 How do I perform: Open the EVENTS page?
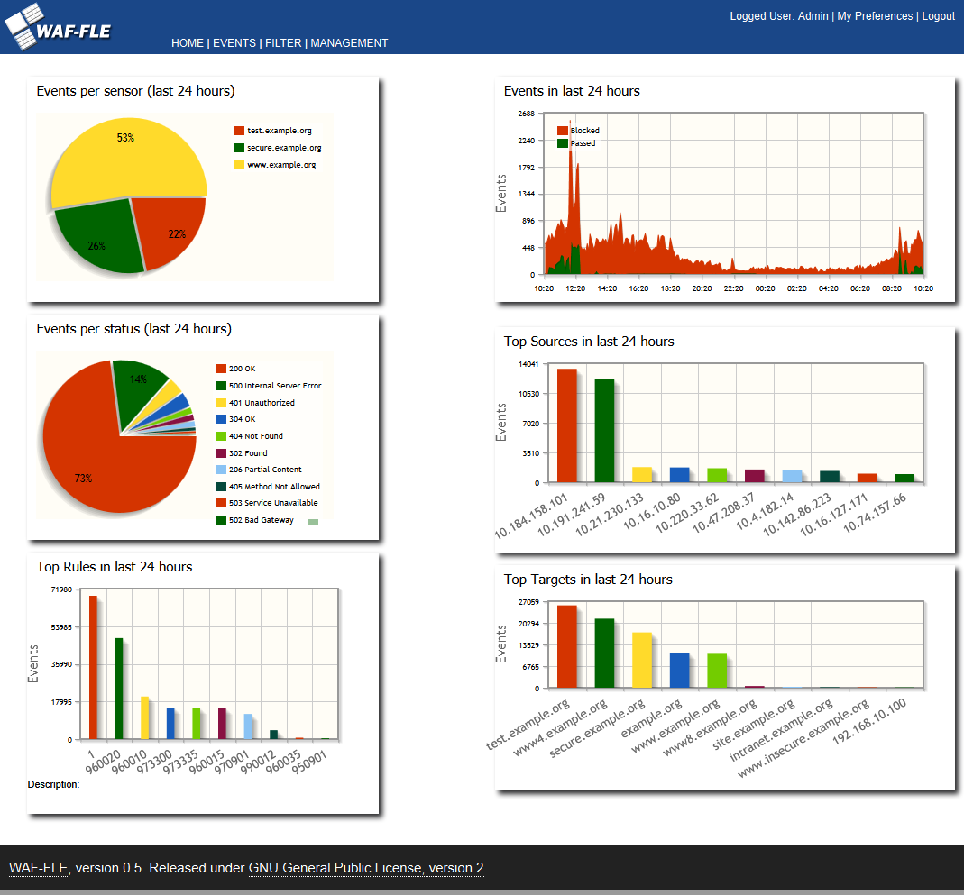click(234, 42)
